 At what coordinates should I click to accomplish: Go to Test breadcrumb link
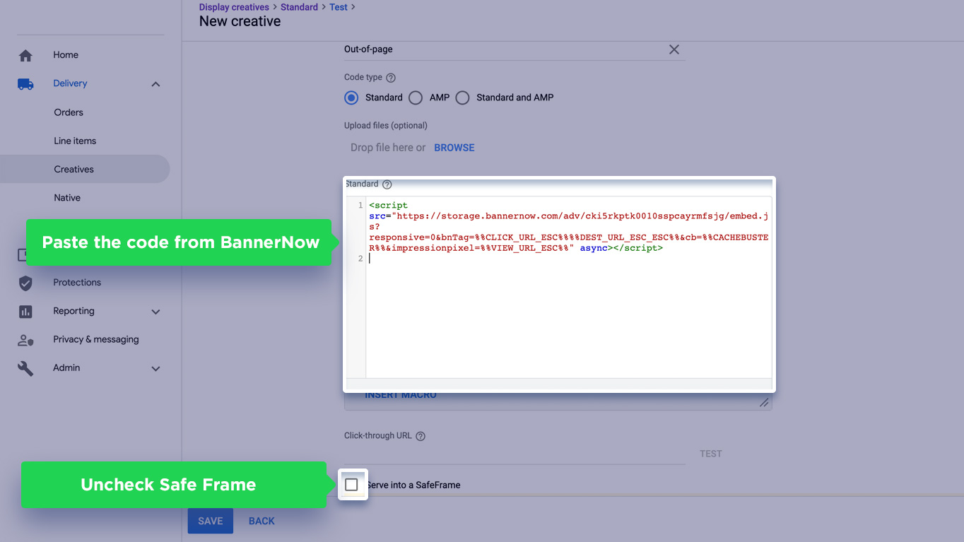pyautogui.click(x=339, y=7)
